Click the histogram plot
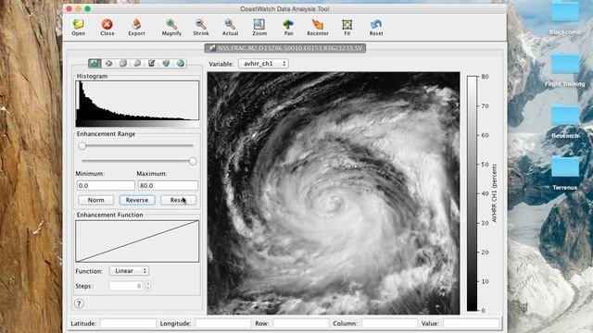This screenshot has height=333, width=593. coord(137,104)
